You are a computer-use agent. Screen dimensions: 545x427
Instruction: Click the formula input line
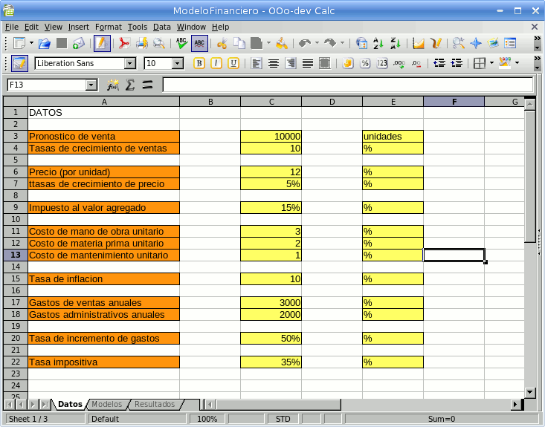[x=347, y=85]
